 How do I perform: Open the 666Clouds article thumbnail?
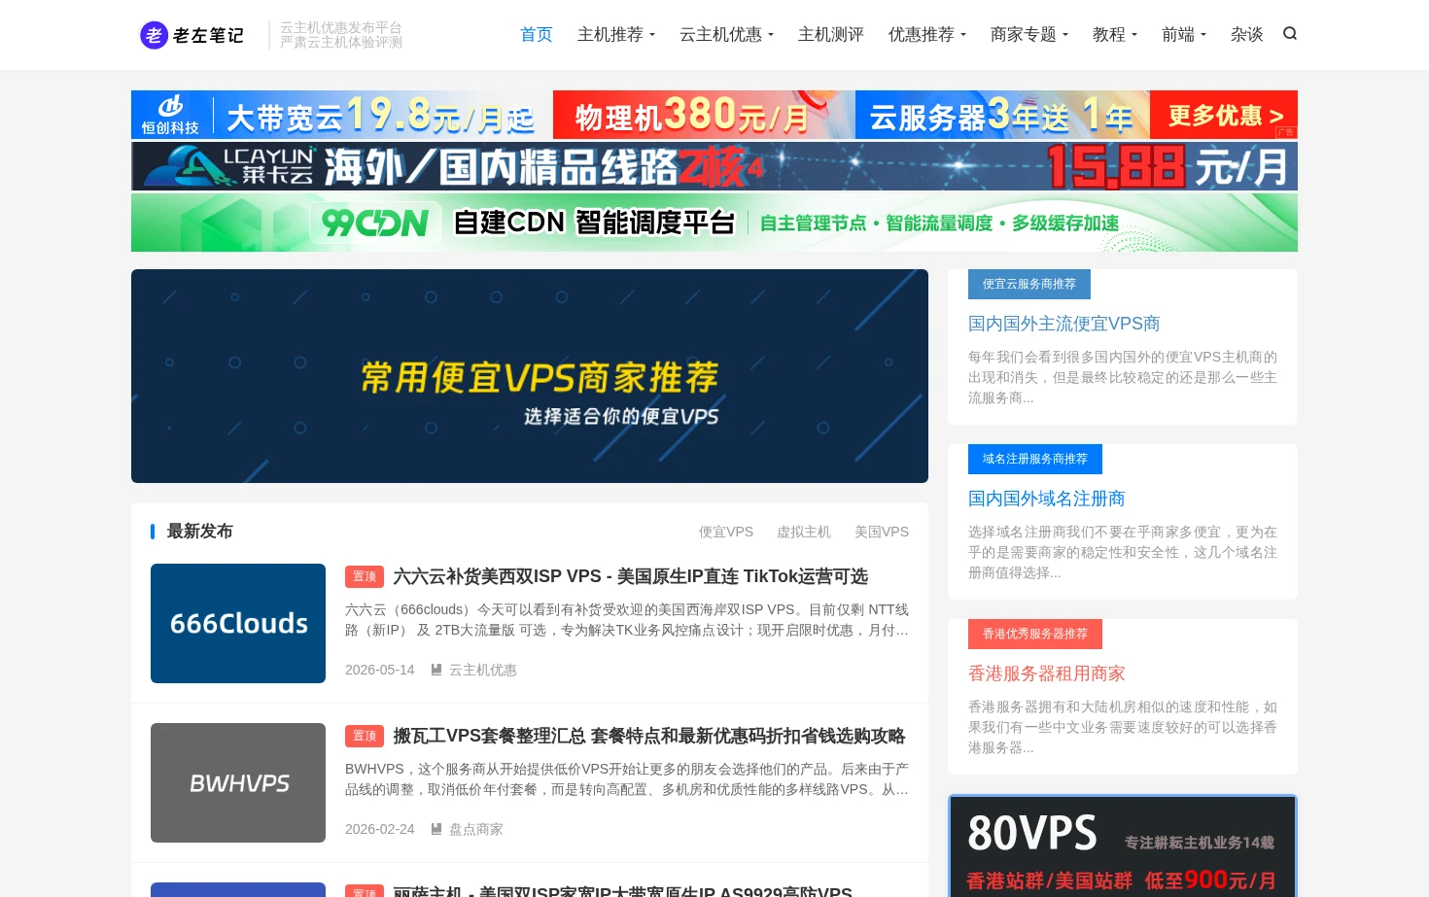point(238,623)
